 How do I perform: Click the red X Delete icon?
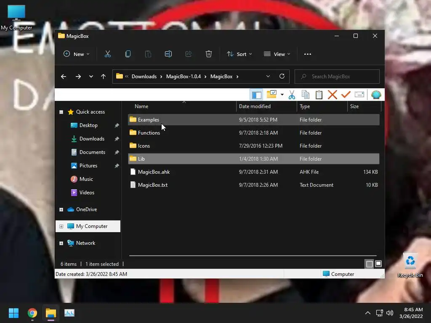coord(333,95)
